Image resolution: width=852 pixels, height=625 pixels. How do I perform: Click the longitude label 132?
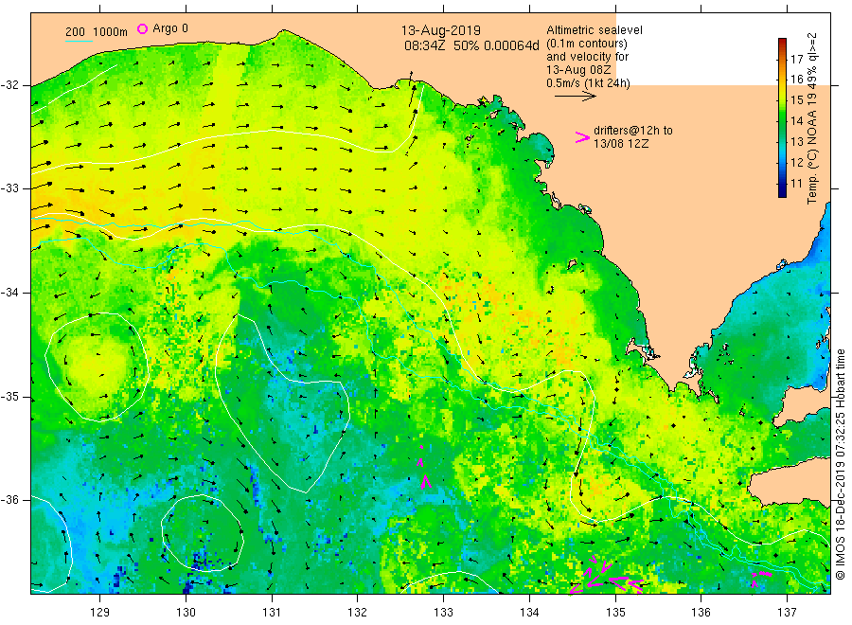358,613
